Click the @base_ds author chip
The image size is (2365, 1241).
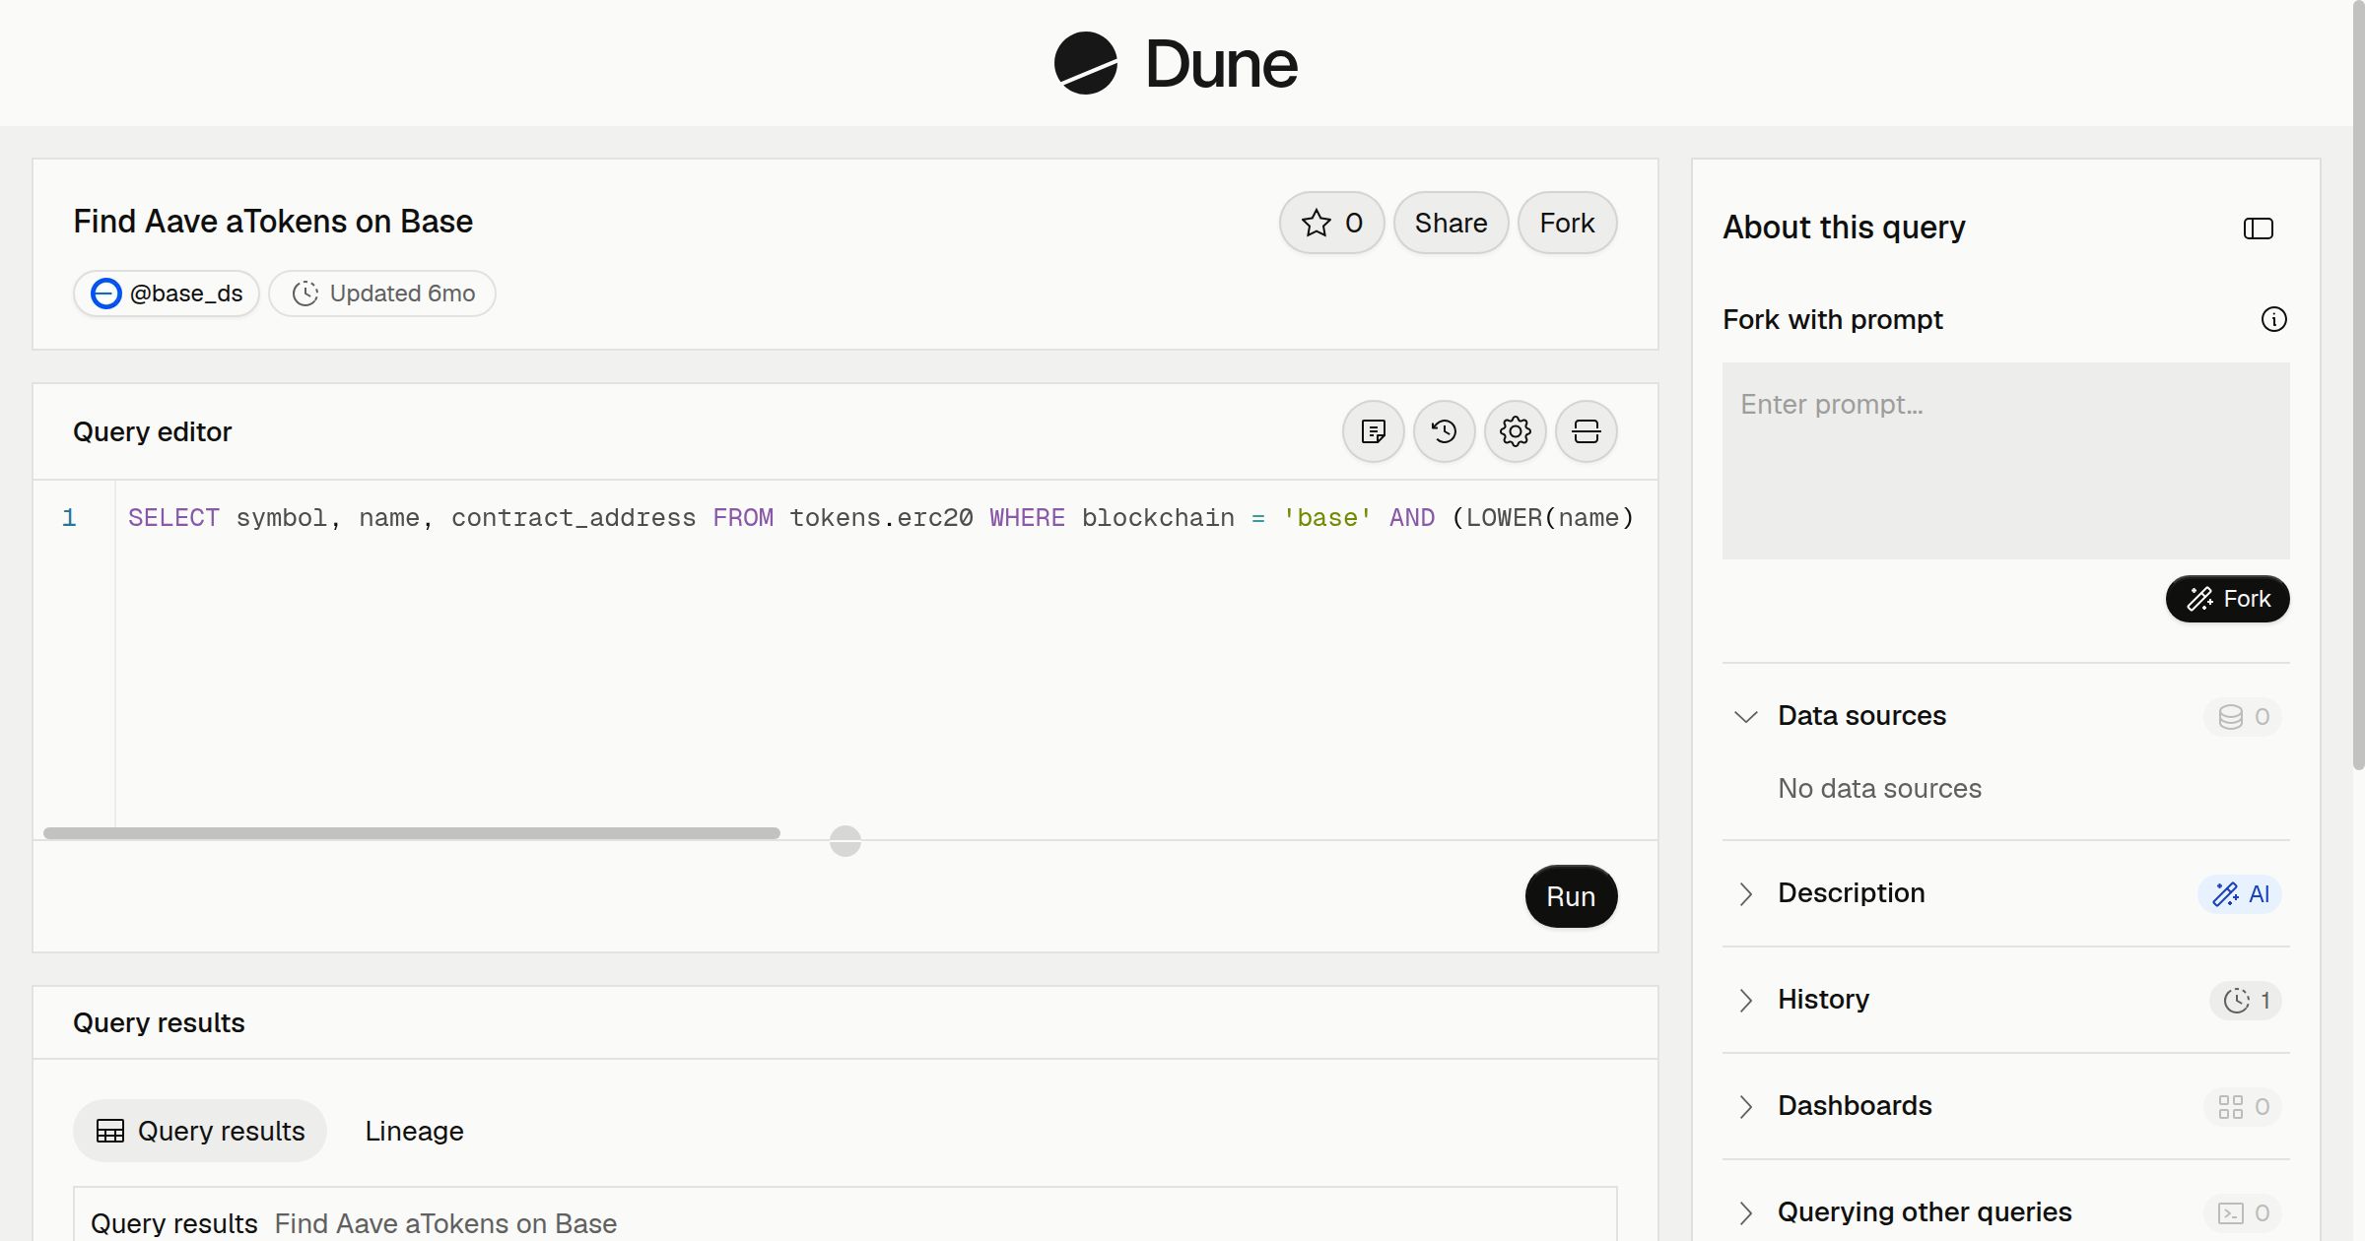[167, 294]
